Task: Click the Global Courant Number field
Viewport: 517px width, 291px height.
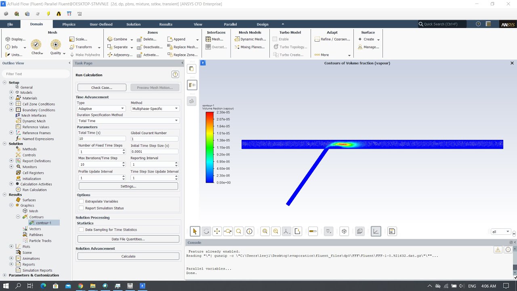Action: [x=154, y=139]
